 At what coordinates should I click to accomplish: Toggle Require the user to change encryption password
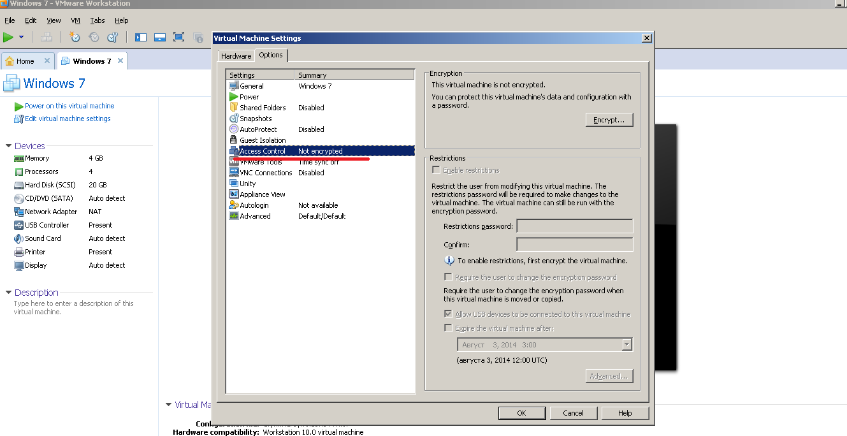pyautogui.click(x=449, y=277)
